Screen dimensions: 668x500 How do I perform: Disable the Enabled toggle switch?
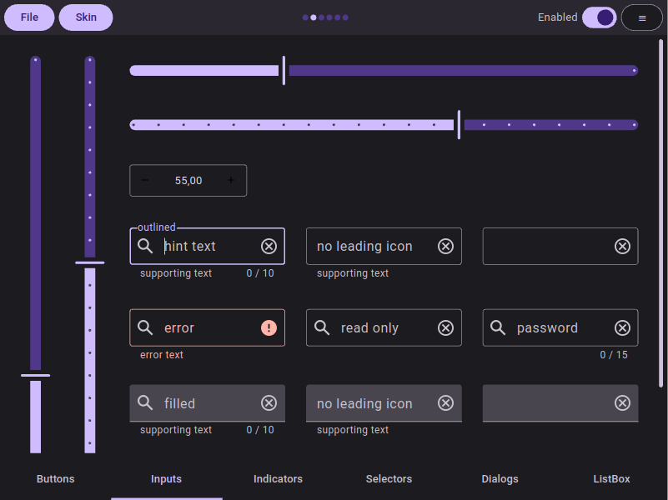tap(599, 17)
